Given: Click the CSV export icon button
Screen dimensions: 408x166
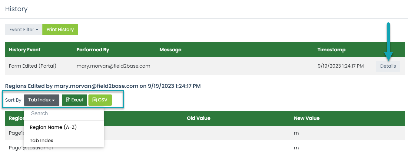Looking at the screenshot, I should [x=100, y=100].
